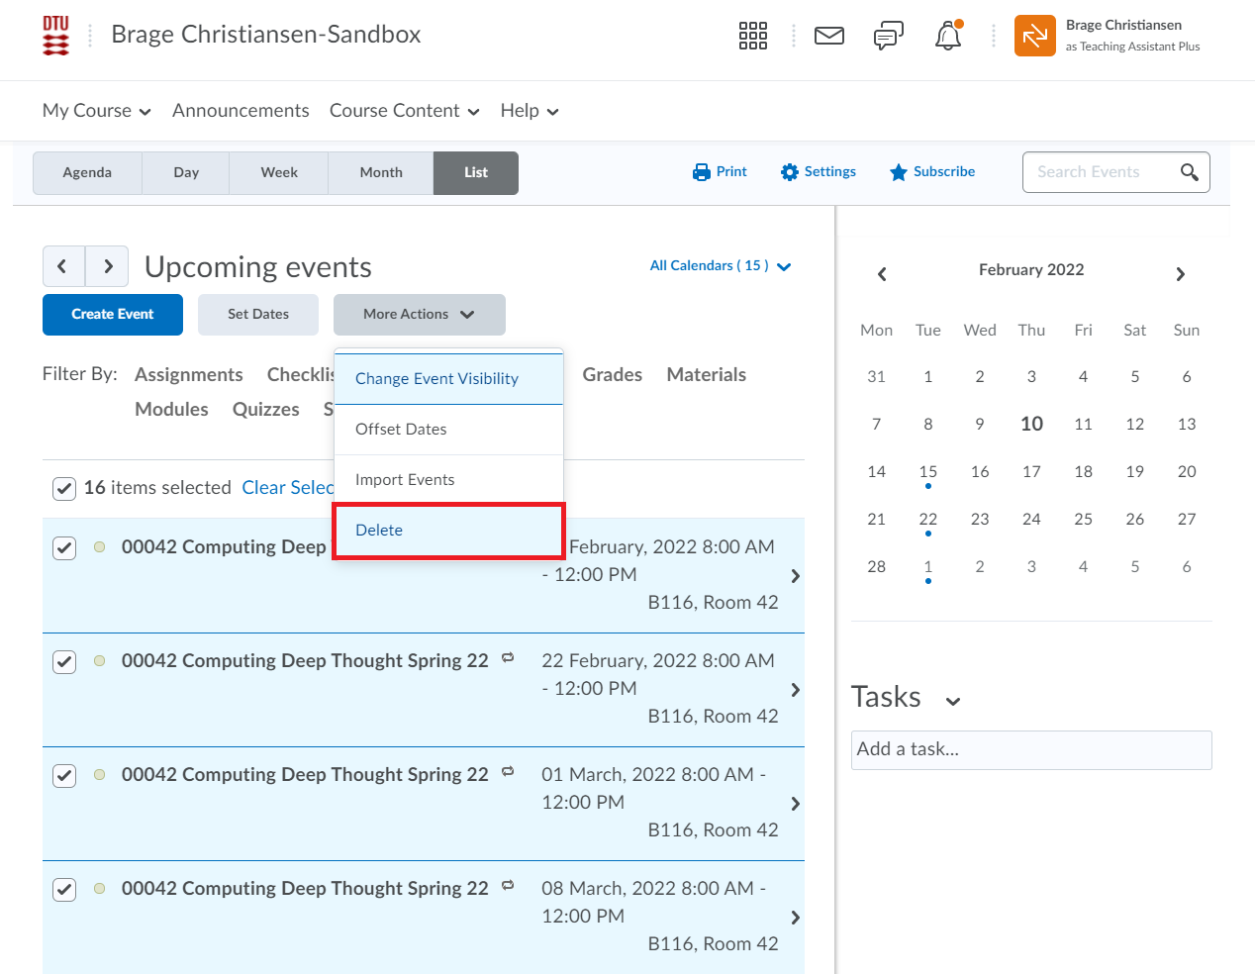
Task: Click the orange role switch avatar icon
Action: click(1034, 37)
